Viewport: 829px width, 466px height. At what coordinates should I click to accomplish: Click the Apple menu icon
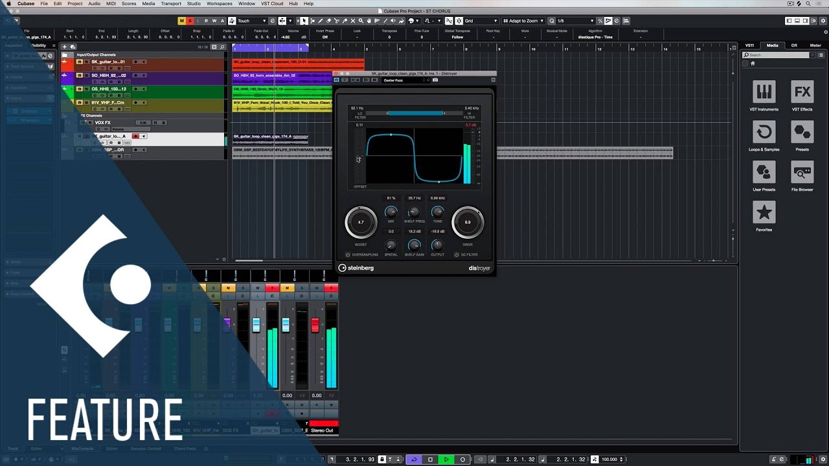click(x=8, y=4)
